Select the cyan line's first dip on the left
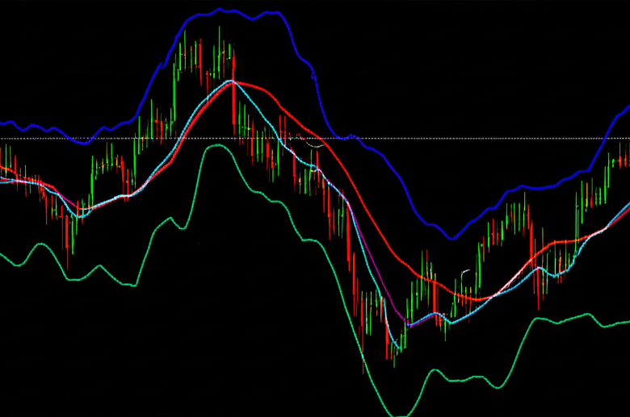The width and height of the screenshot is (630, 417). 79,215
